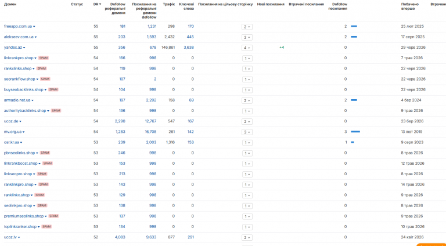Open the 69 keywords value for armadio.net.ua
The height and width of the screenshot is (246, 446).
pyautogui.click(x=192, y=100)
